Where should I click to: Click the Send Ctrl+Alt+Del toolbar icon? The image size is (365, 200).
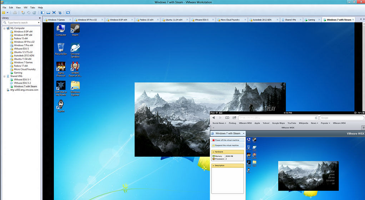15,12
